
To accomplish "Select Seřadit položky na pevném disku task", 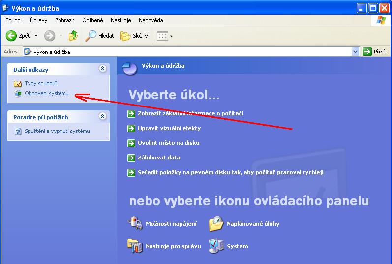I will (231, 172).
